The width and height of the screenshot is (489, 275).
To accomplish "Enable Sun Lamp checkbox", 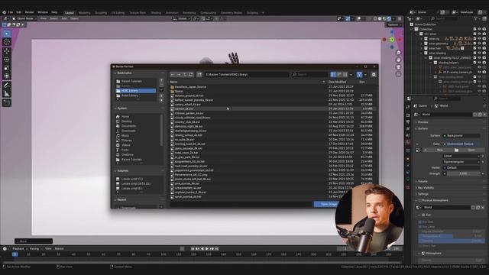I will tap(419, 226).
